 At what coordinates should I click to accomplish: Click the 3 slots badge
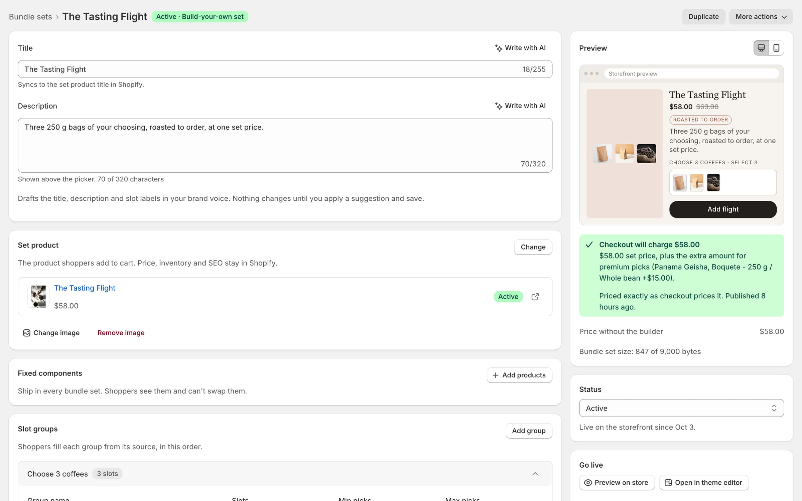pyautogui.click(x=107, y=474)
